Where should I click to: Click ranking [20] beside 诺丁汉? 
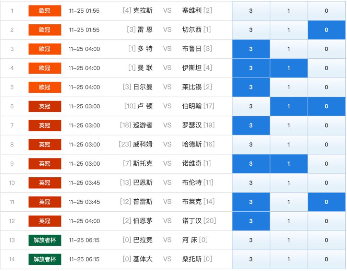(210, 221)
